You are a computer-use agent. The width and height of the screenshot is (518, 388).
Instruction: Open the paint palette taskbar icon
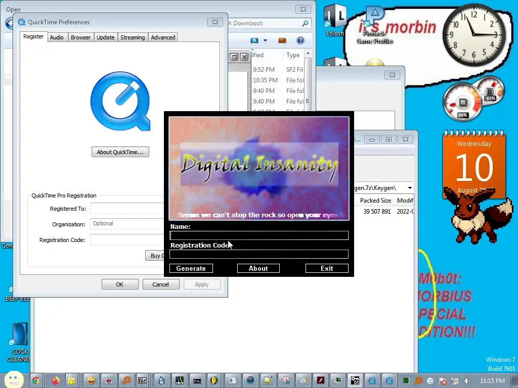pyautogui.click(x=304, y=381)
